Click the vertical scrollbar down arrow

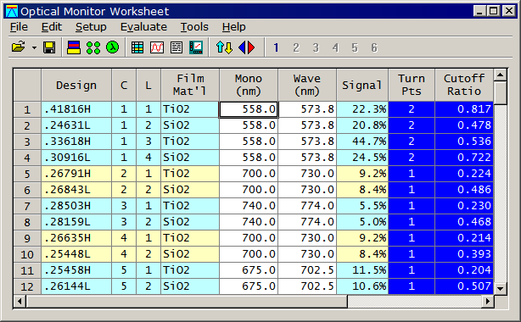tap(500, 288)
